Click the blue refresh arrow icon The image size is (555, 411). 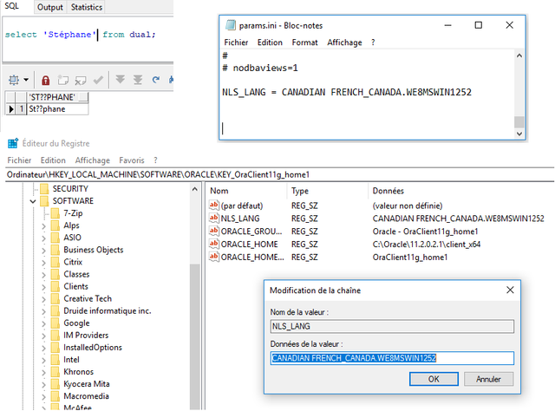[156, 80]
